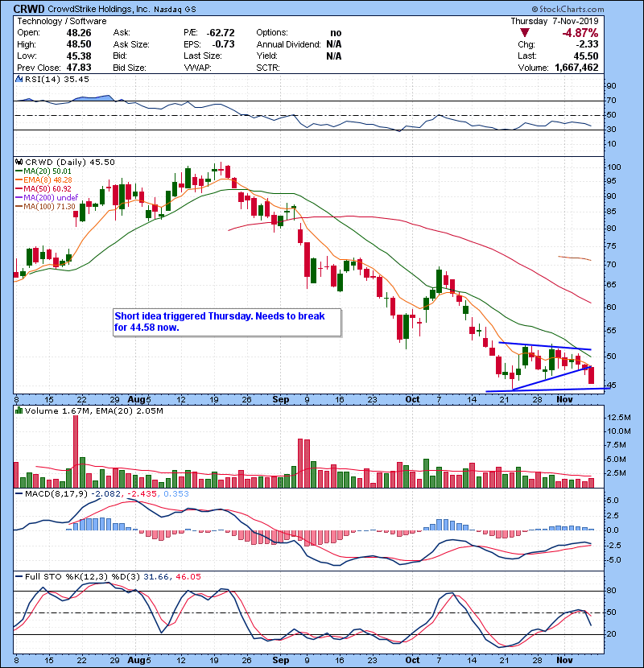Image resolution: width=644 pixels, height=668 pixels.
Task: Click the RSI indicator area icon
Action: pos(19,79)
